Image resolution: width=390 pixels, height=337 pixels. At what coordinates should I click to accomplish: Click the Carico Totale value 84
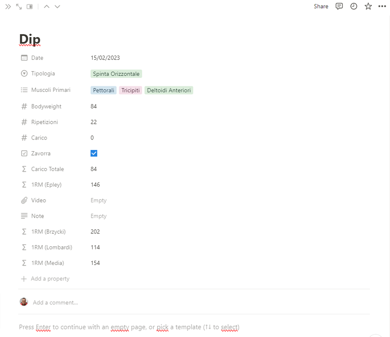(x=93, y=169)
